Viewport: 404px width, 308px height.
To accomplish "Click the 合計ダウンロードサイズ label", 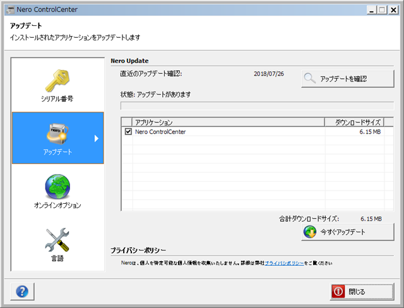I will (x=309, y=219).
